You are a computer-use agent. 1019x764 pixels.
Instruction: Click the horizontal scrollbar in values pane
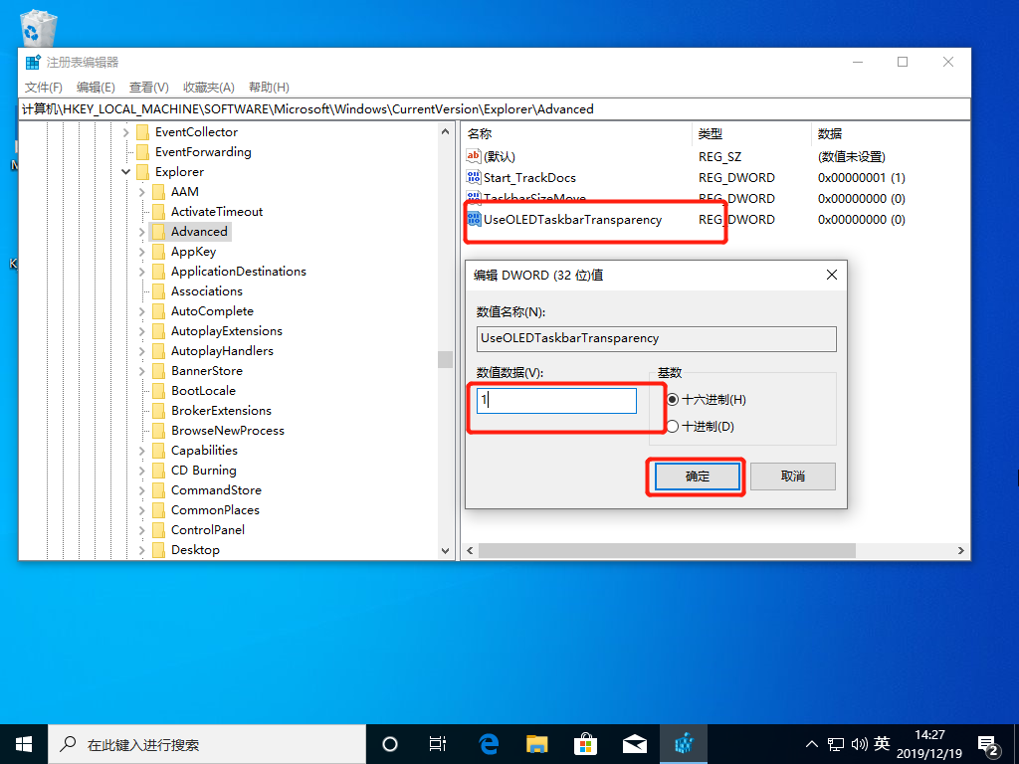pos(667,550)
